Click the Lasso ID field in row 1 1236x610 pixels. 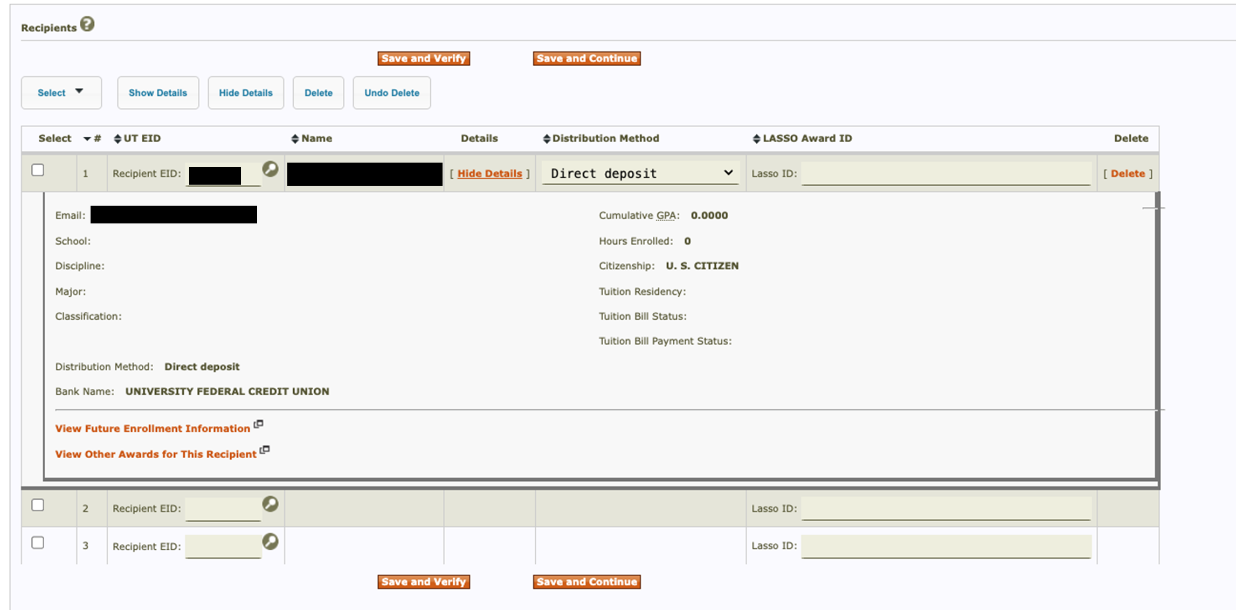coord(945,173)
